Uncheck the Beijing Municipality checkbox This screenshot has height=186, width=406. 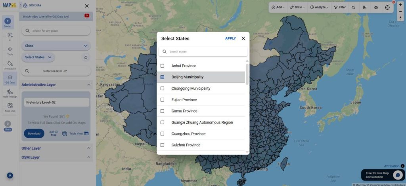coord(162,77)
